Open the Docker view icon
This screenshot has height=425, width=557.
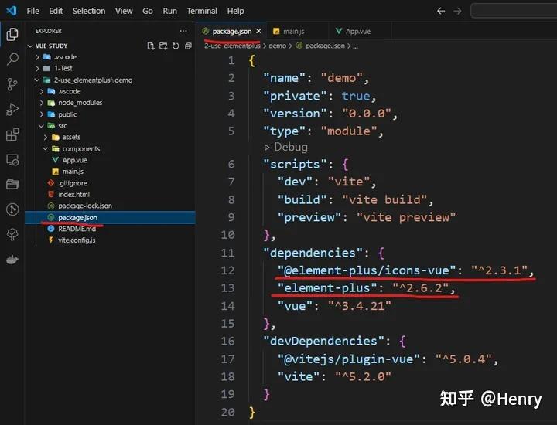pyautogui.click(x=12, y=260)
